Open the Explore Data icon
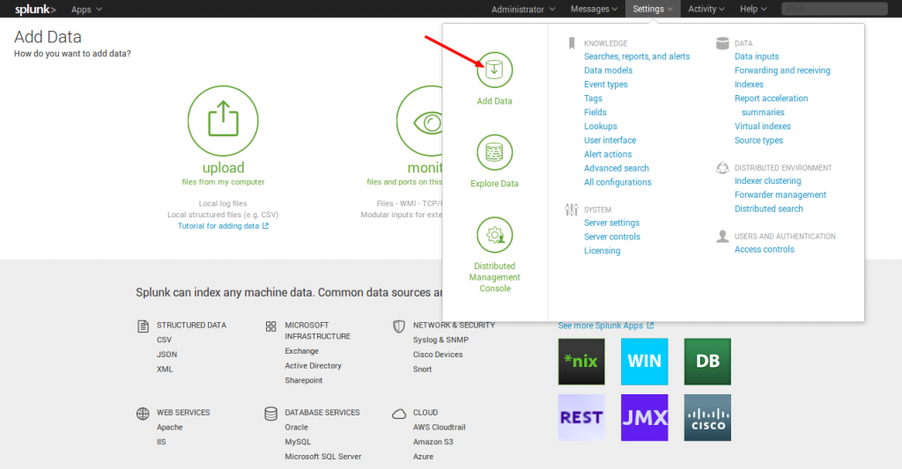Image resolution: width=902 pixels, height=469 pixels. point(494,152)
